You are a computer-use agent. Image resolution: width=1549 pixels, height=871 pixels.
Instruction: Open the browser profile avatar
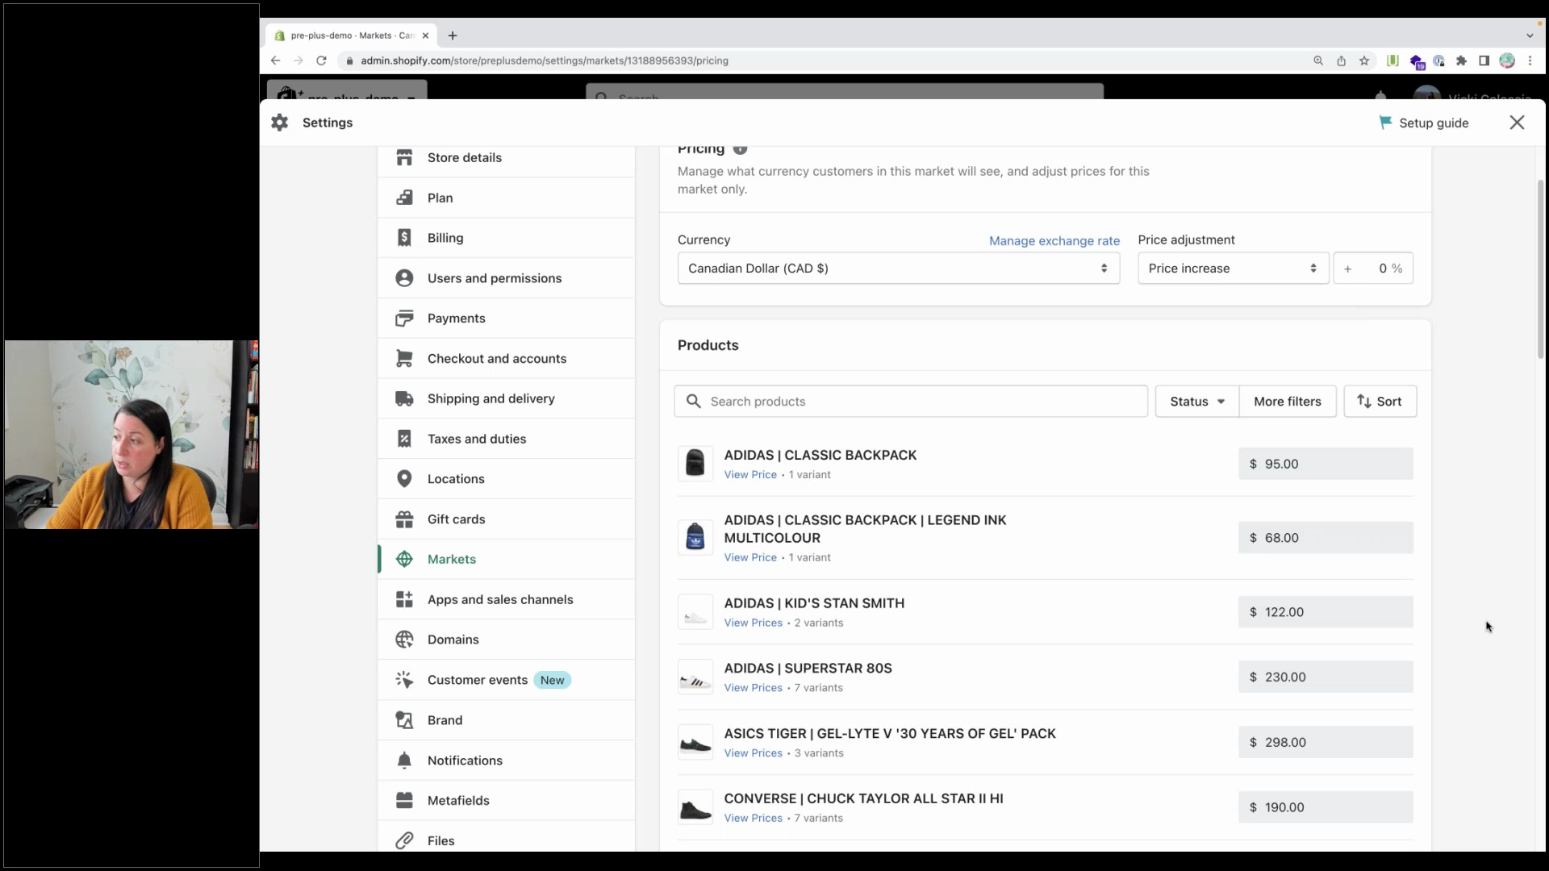pos(1507,60)
